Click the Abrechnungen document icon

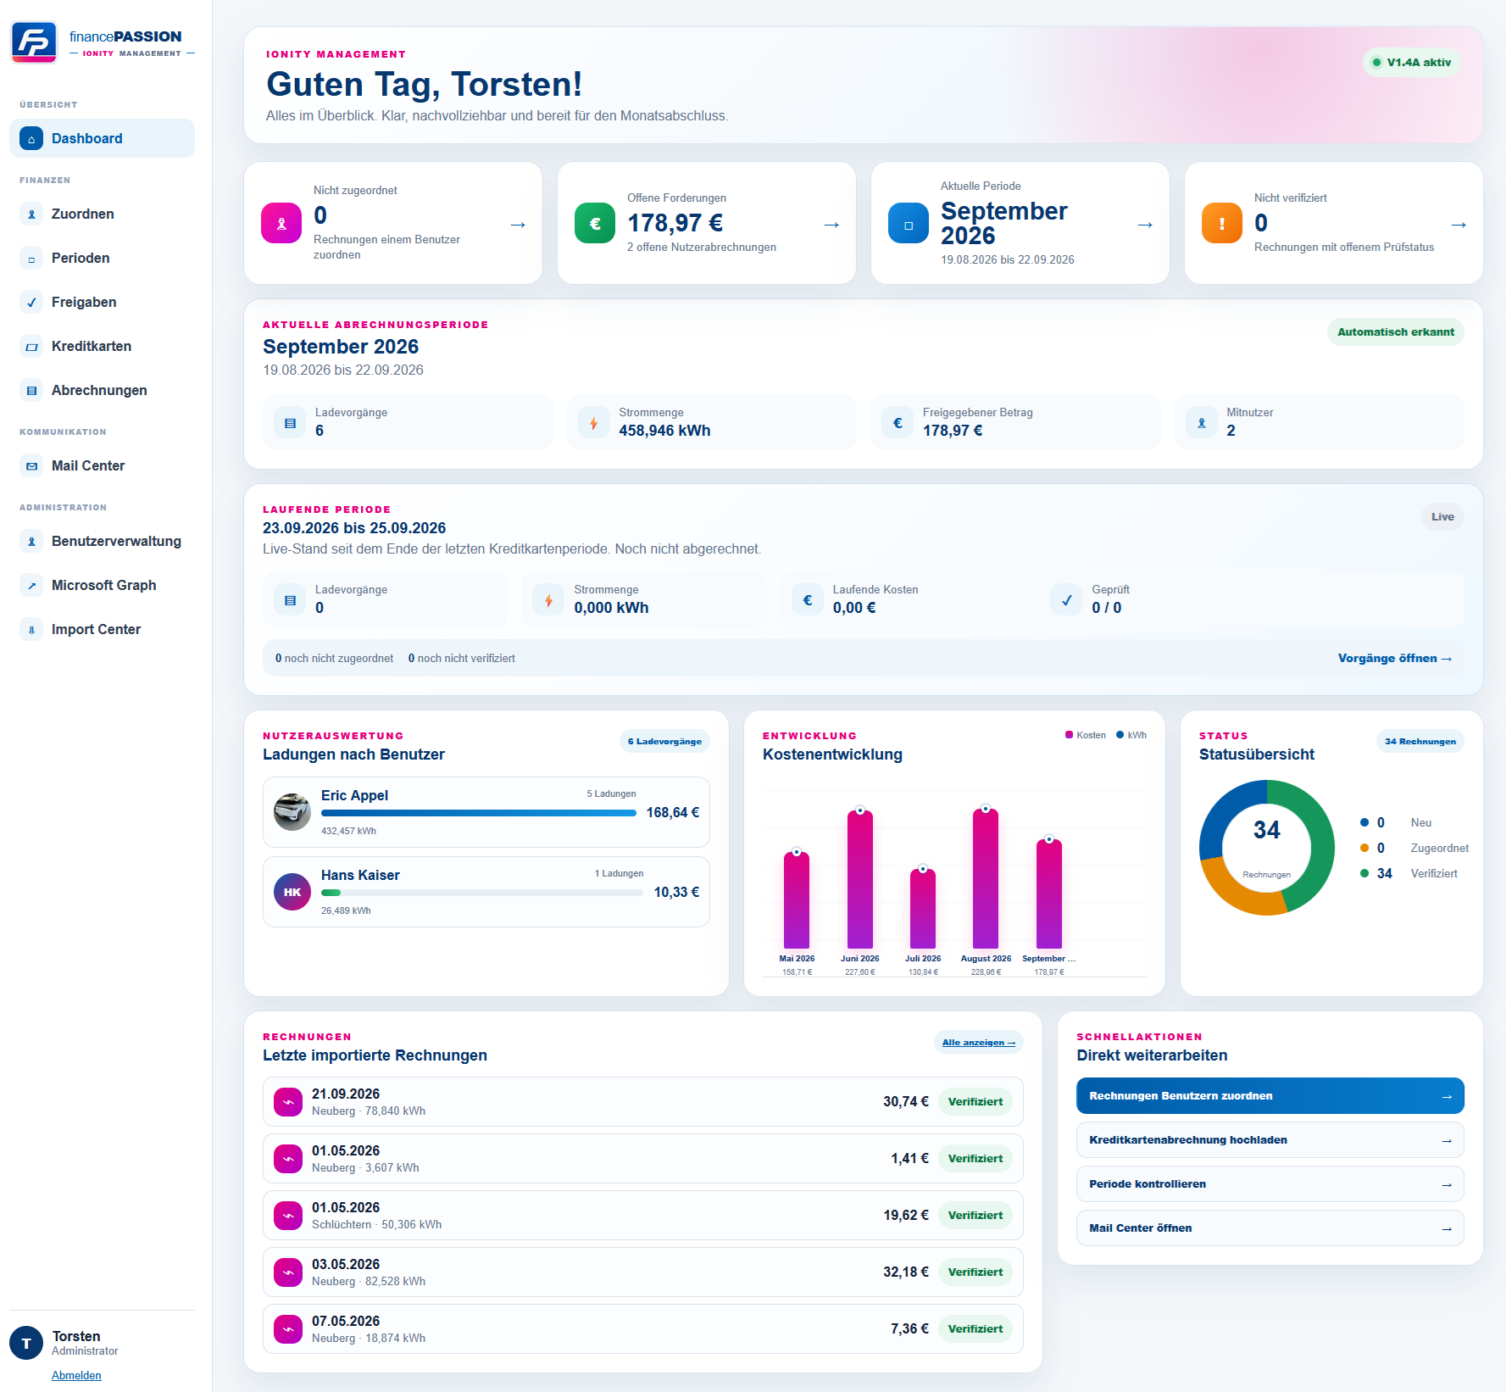click(31, 390)
